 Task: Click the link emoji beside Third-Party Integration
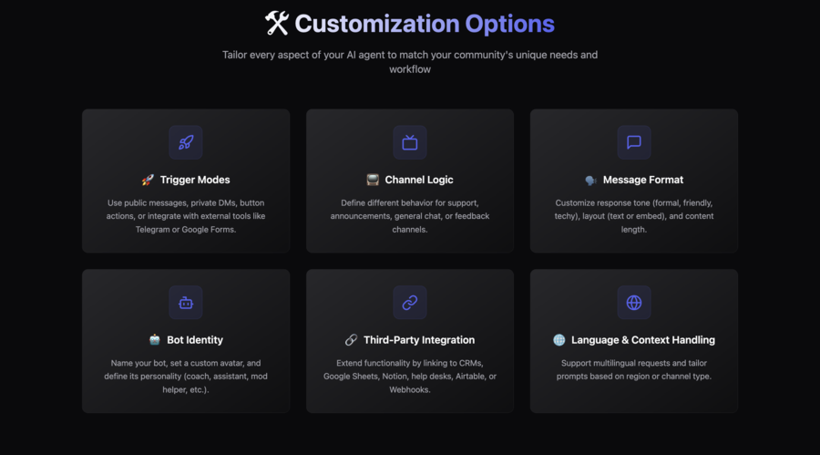352,340
